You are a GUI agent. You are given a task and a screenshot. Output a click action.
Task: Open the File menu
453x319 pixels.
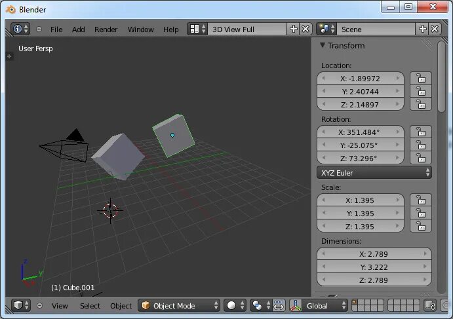point(56,29)
